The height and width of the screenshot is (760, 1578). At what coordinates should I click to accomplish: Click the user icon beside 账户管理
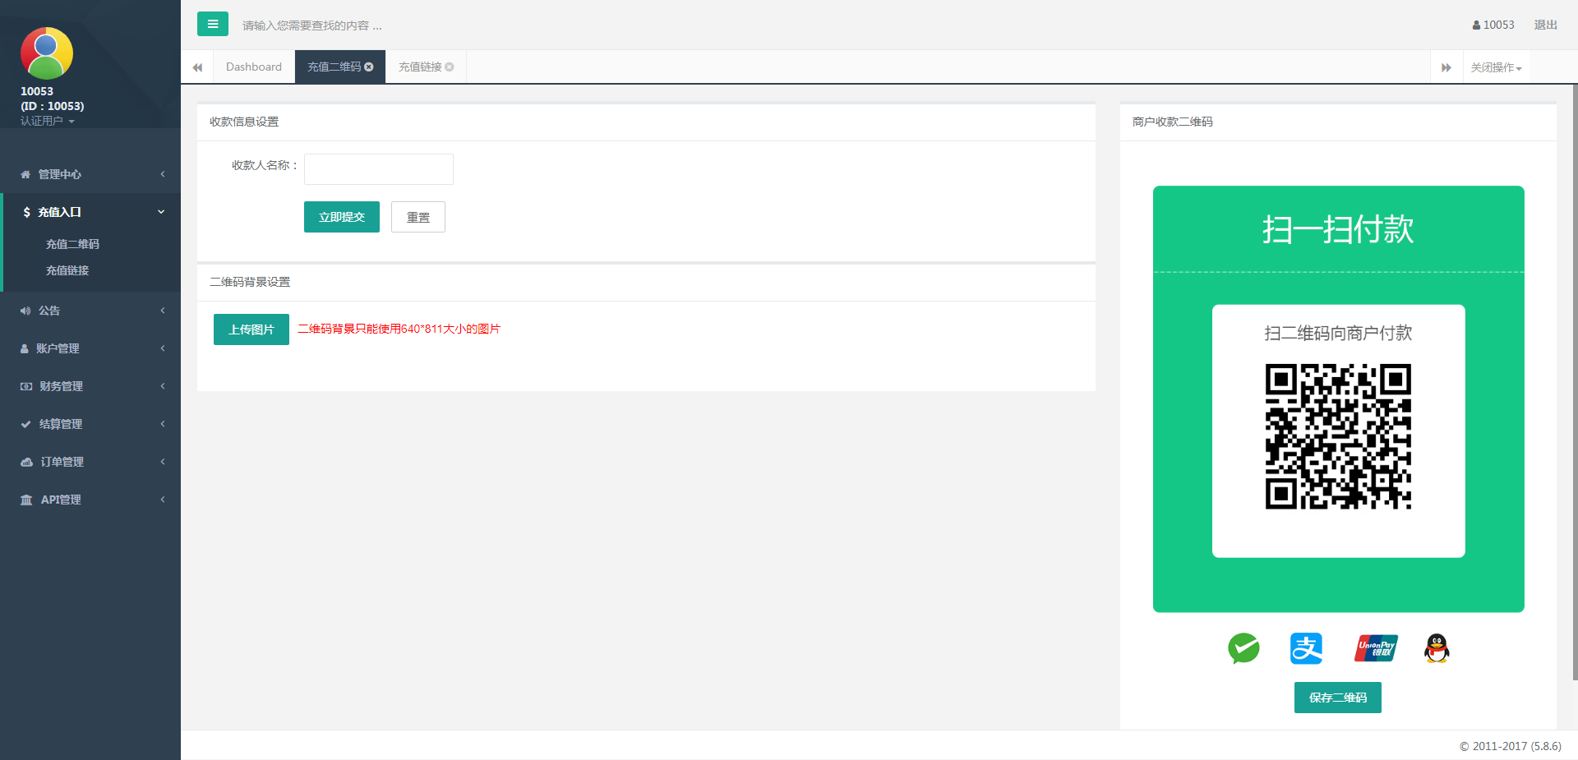click(25, 348)
